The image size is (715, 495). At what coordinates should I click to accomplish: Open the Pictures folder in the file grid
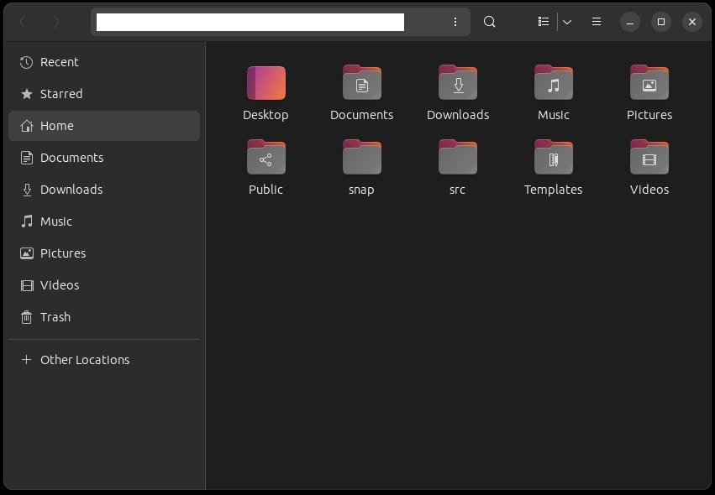[x=649, y=83]
